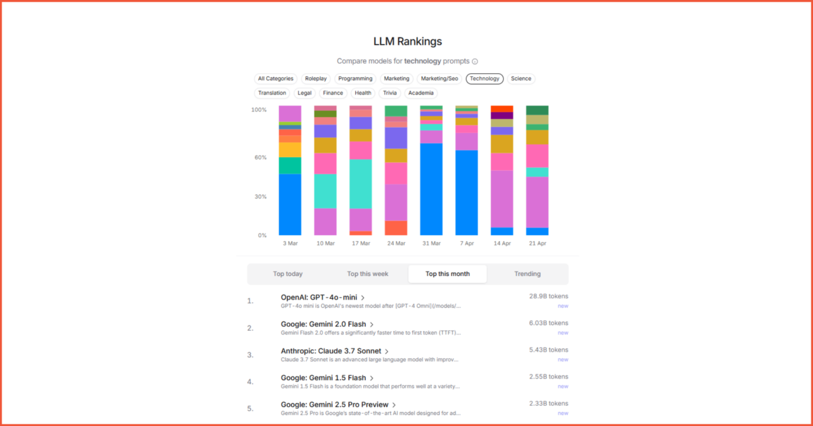Viewport: 813px width, 426px height.
Task: Filter rankings by Legal category
Action: click(305, 93)
